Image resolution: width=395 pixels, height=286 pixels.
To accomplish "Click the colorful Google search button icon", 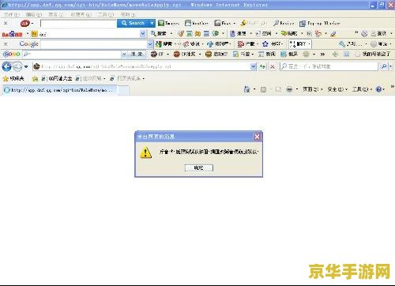I will 159,44.
